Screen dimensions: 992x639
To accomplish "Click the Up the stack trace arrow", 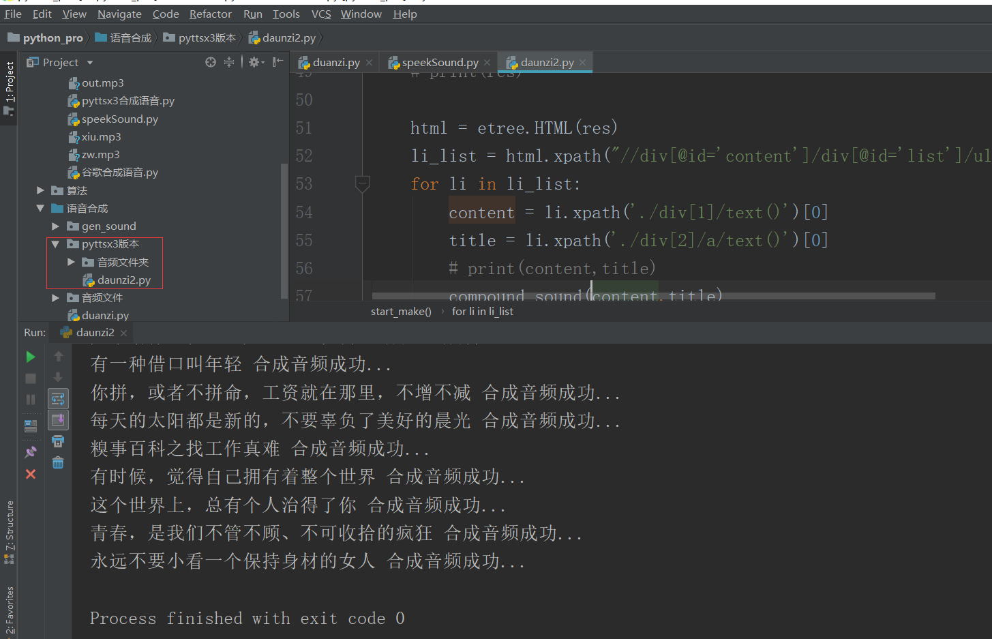I will coord(58,356).
